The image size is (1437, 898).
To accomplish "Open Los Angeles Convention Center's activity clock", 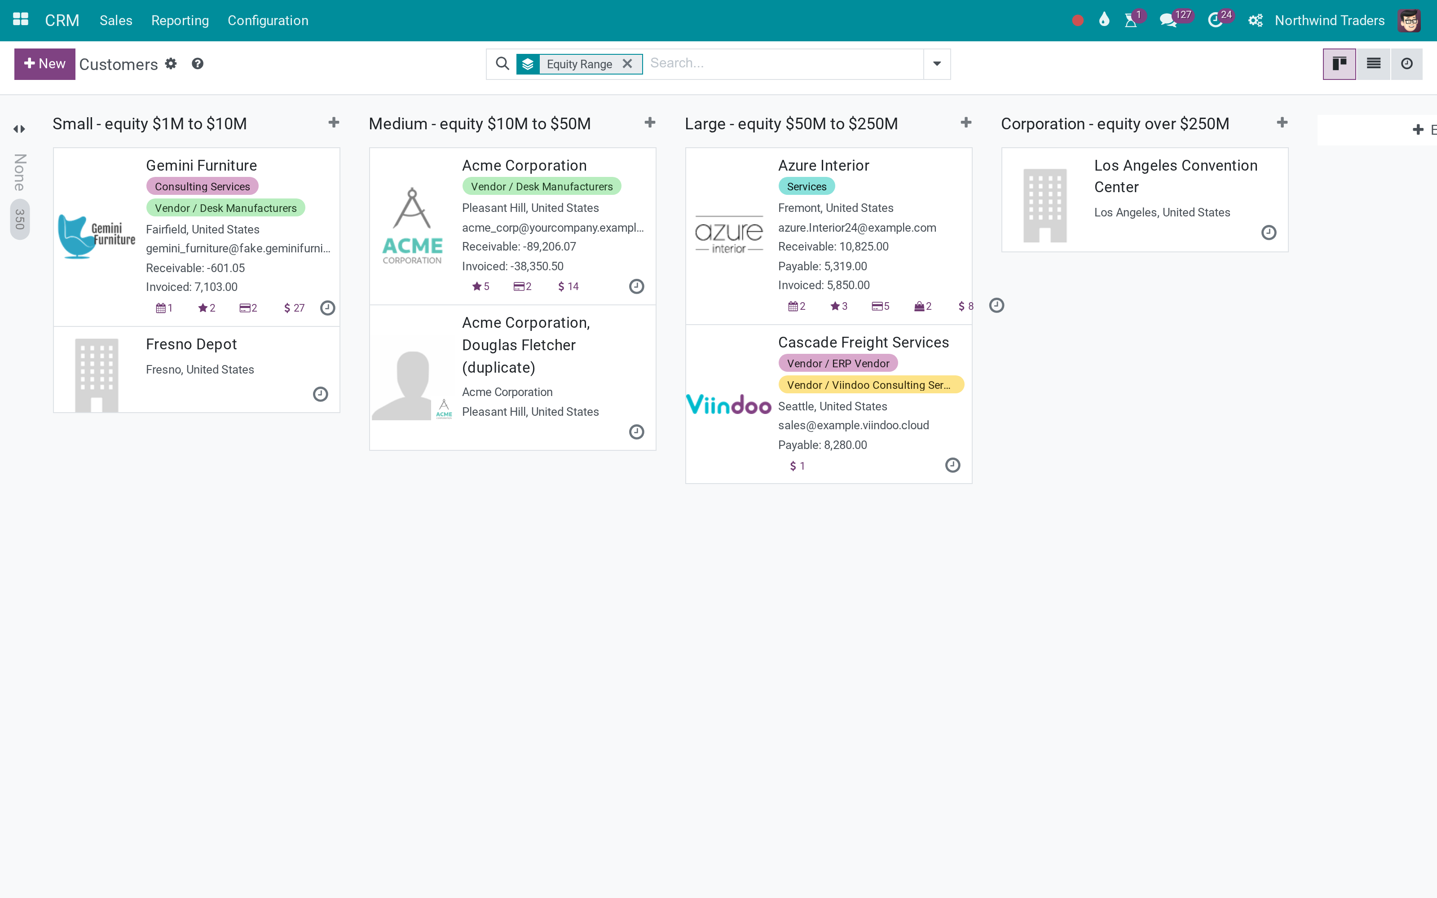I will 1269,232.
